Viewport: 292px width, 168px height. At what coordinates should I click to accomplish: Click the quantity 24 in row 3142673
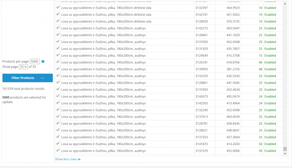pyautogui.click(x=260, y=96)
